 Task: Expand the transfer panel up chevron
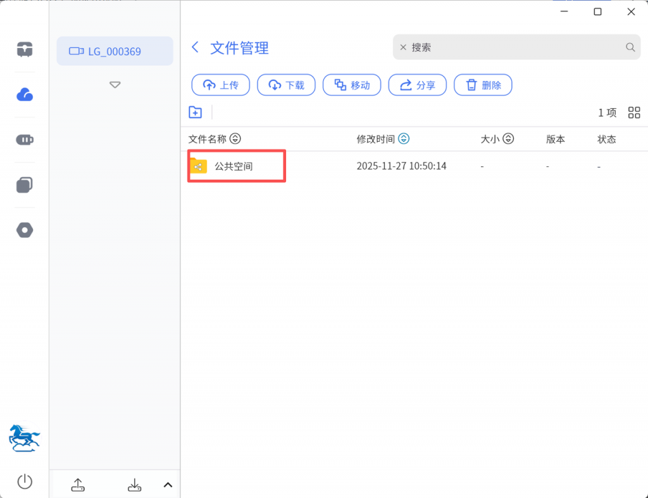[x=168, y=485]
